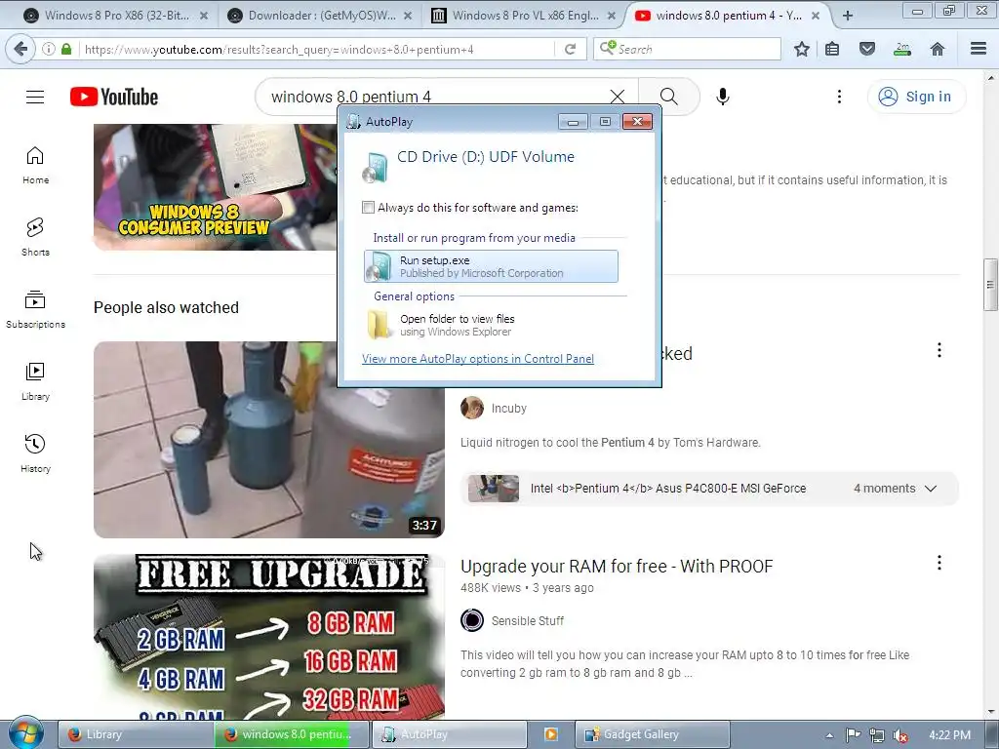This screenshot has width=999, height=749.
Task: Open YouTube settings three-dot menu
Action: pos(839,97)
